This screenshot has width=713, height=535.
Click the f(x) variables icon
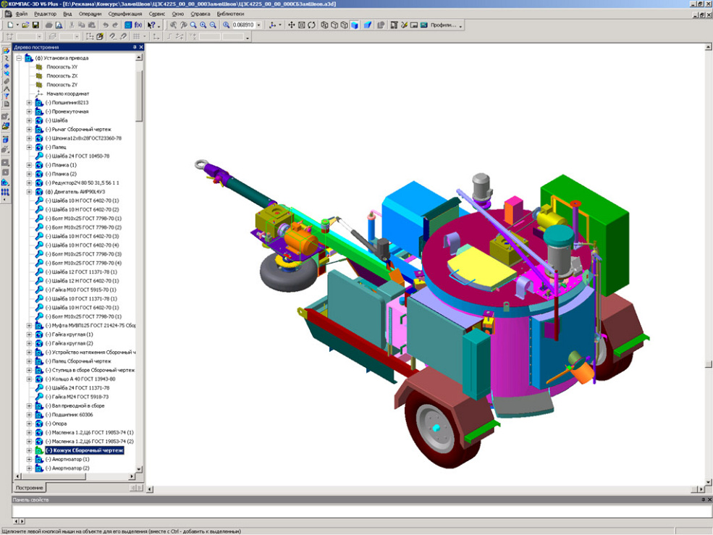pyautogui.click(x=138, y=25)
